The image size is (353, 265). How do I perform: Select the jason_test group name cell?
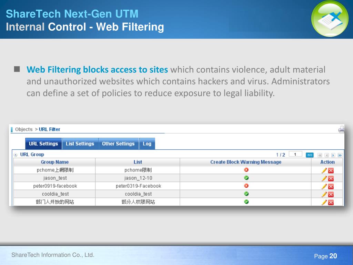point(55,178)
